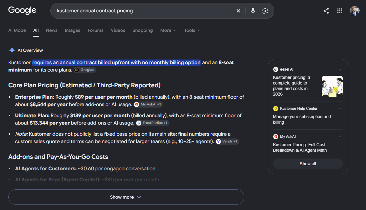This screenshot has height=210, width=366.
Task: Click the '$13,344 per year' text
Action: pyautogui.click(x=49, y=123)
